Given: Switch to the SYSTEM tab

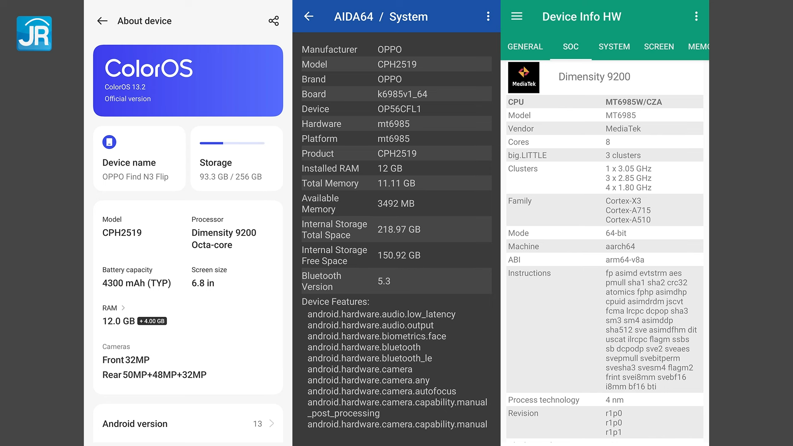Looking at the screenshot, I should (x=614, y=47).
